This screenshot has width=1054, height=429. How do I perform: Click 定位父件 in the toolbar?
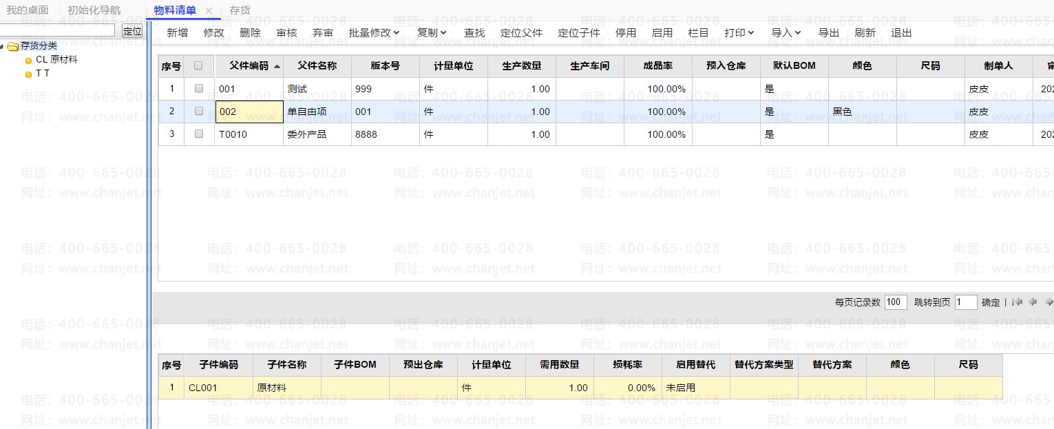click(522, 32)
